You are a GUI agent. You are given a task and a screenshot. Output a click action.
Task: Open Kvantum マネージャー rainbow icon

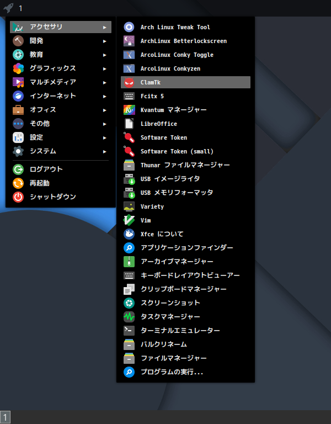click(129, 110)
